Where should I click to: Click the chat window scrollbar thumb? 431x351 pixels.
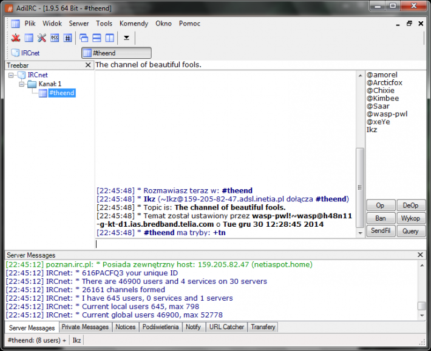pos(360,188)
